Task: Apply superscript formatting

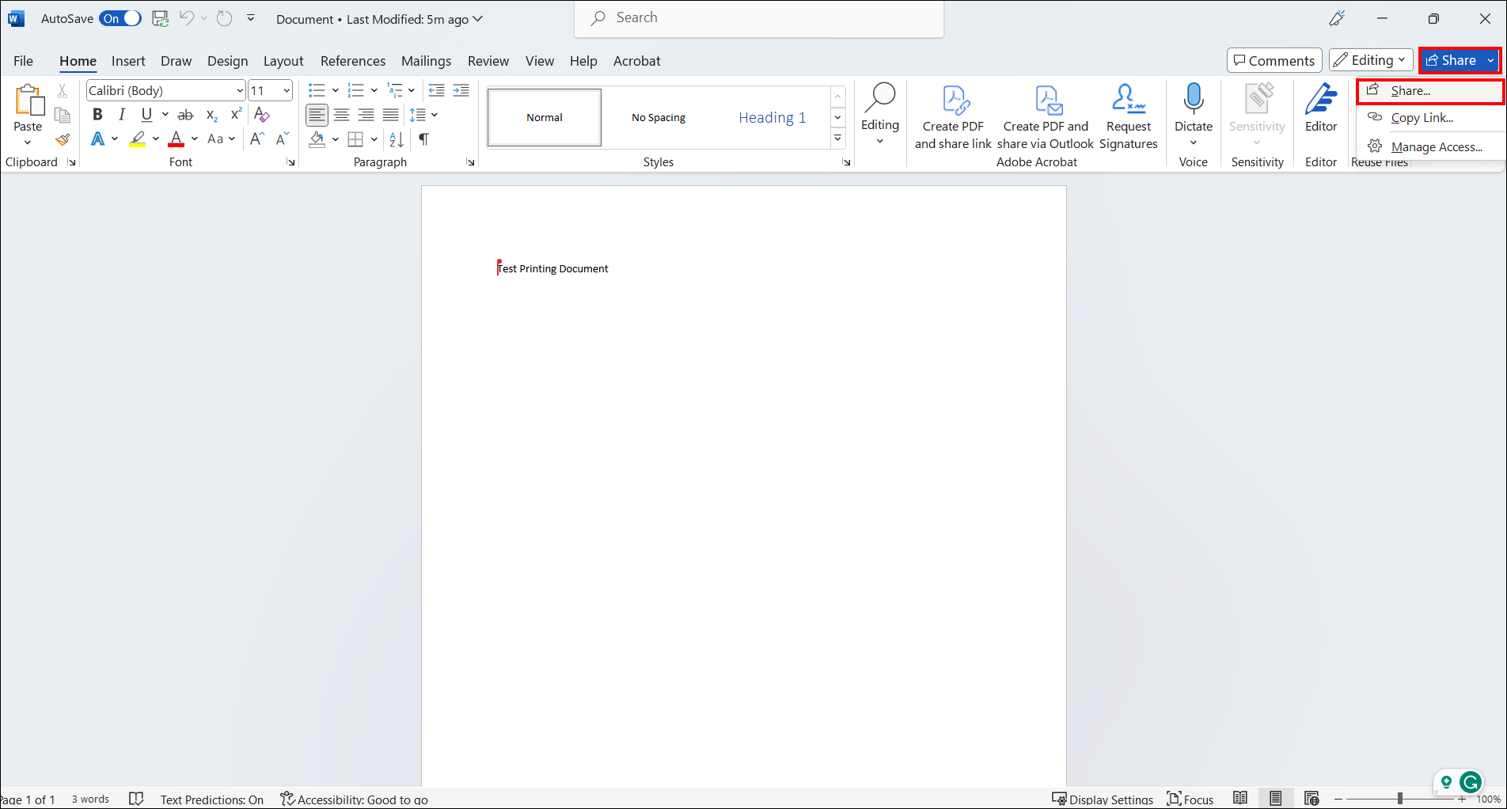Action: click(236, 115)
